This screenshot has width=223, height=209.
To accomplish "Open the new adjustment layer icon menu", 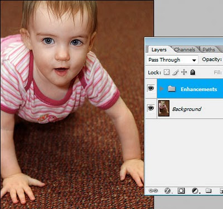I will click(x=195, y=191).
